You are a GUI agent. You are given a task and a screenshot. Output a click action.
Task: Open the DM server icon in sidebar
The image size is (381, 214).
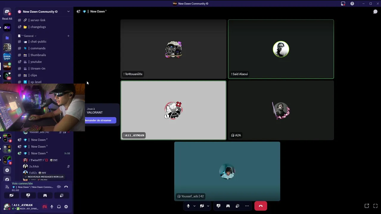[x=7, y=28]
